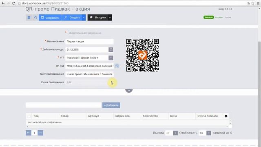Expand the История dropdown arrow
Image resolution: width=261 pixels, height=147 pixels.
coord(110,18)
